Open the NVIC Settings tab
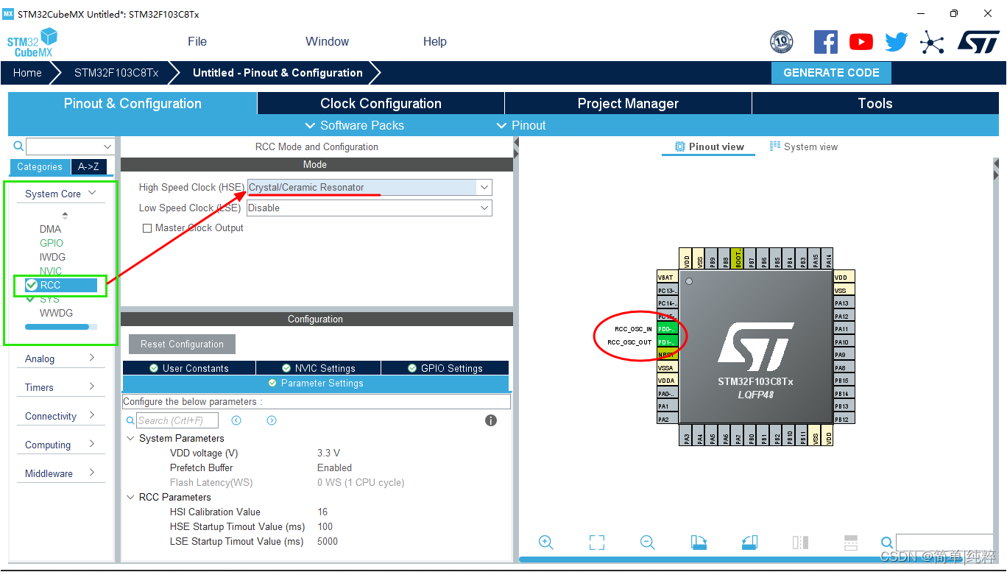 [x=318, y=368]
